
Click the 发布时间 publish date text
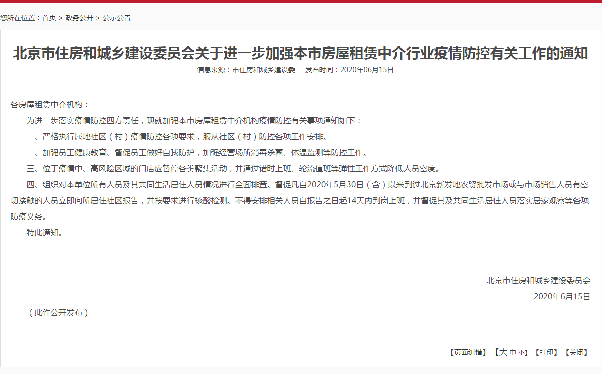point(349,70)
